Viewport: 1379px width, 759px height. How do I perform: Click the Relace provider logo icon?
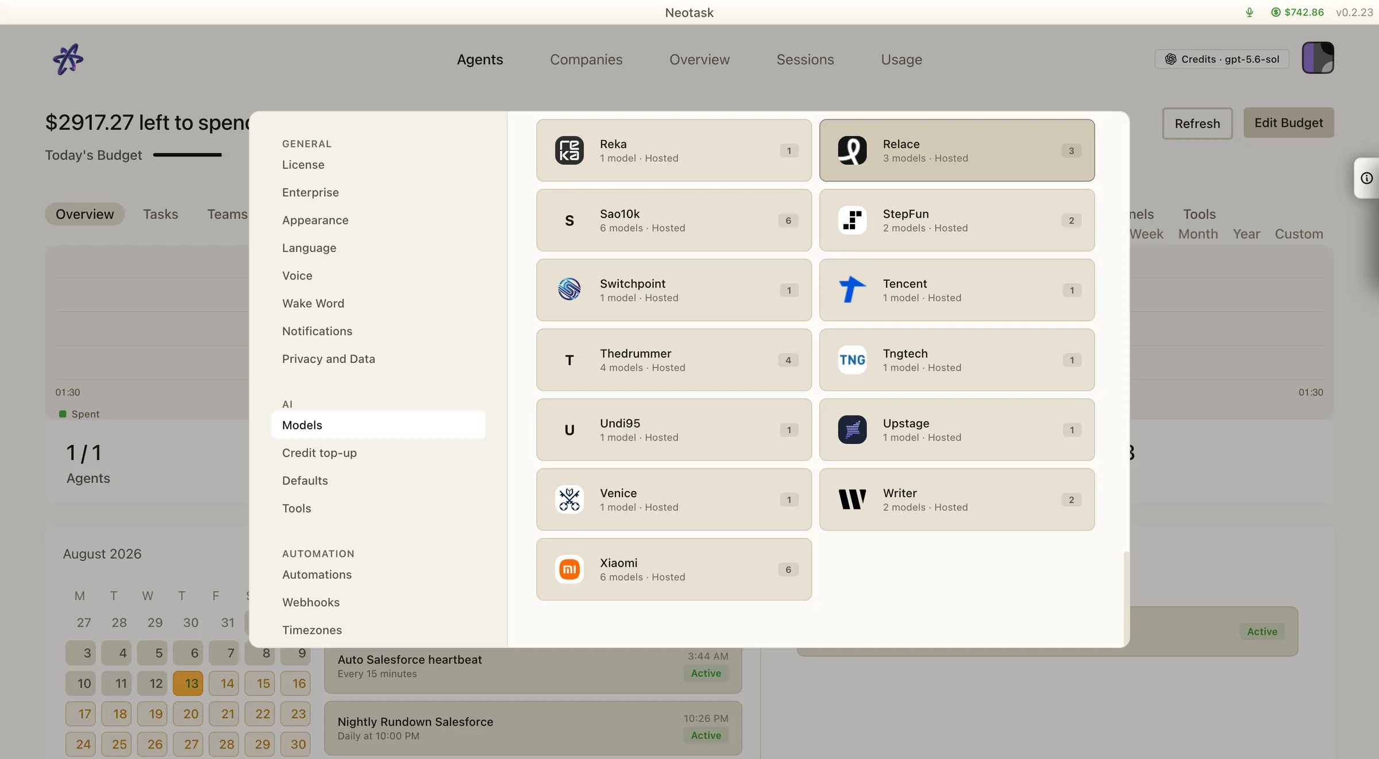[852, 150]
